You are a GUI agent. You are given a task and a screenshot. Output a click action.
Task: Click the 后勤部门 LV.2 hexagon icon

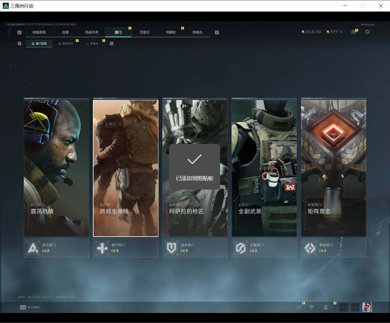241,248
